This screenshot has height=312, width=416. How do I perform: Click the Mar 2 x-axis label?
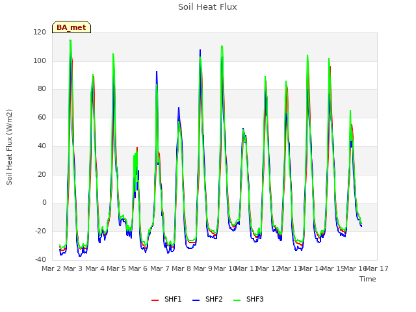click(x=51, y=268)
